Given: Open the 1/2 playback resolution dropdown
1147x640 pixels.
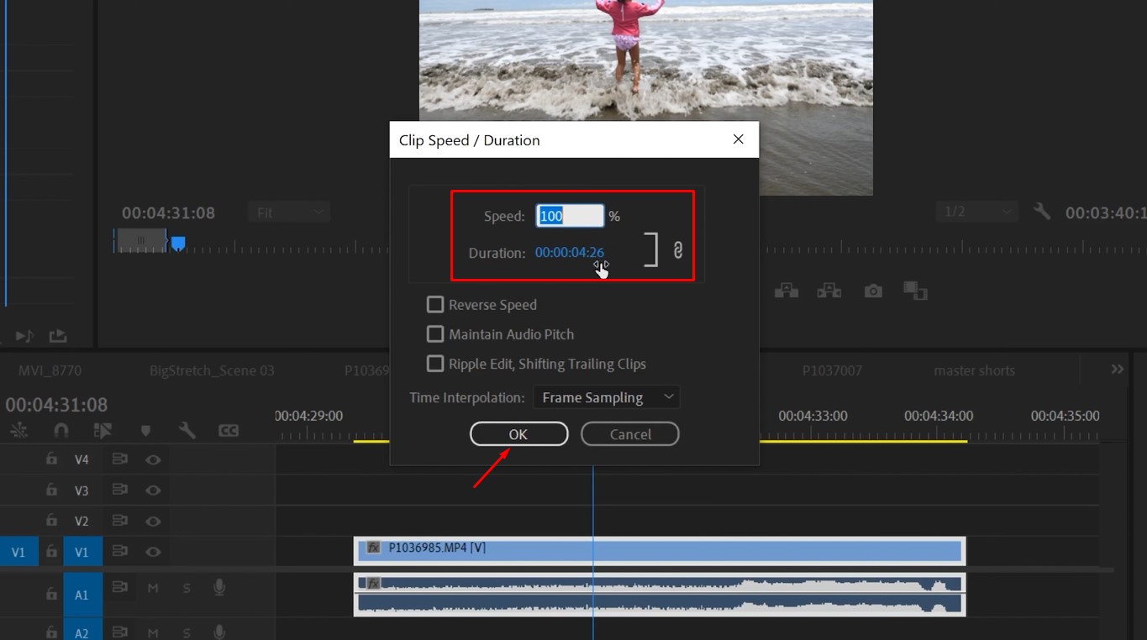Looking at the screenshot, I should (976, 211).
